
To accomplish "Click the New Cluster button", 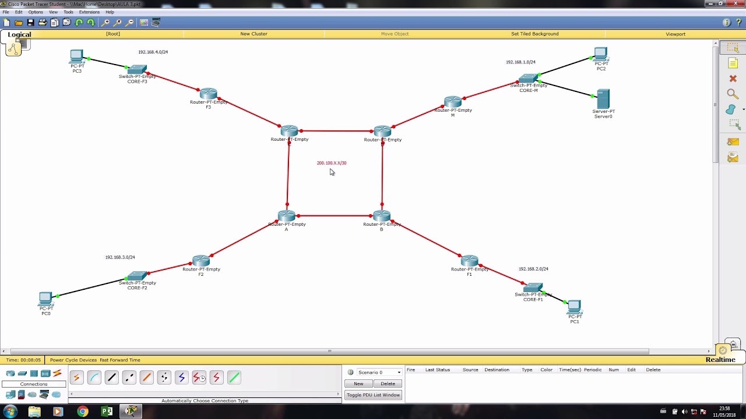I will click(254, 34).
